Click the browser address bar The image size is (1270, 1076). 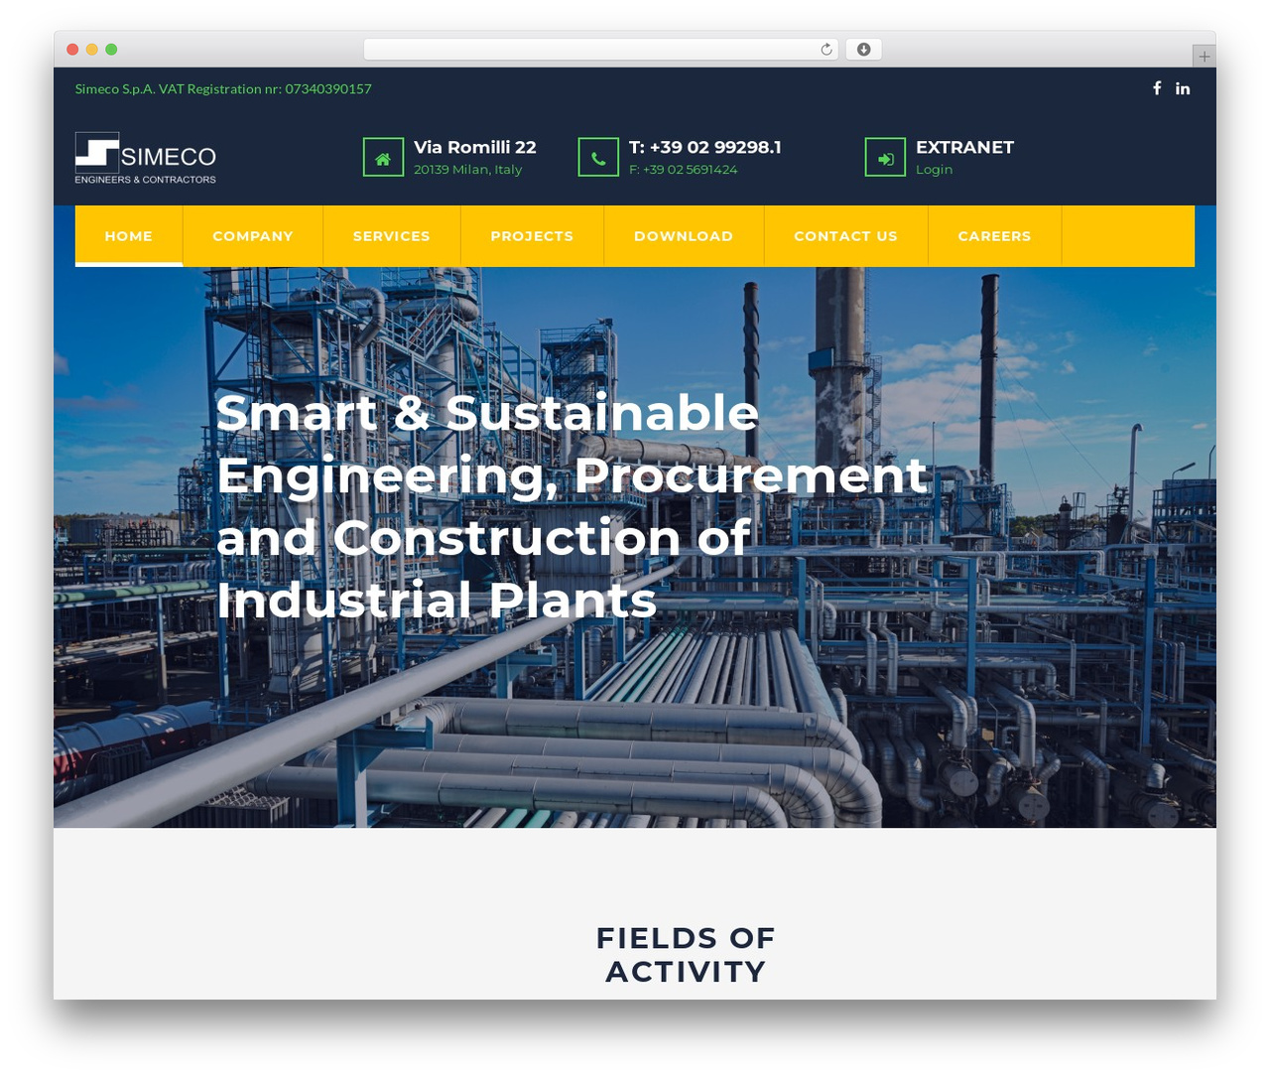point(600,50)
